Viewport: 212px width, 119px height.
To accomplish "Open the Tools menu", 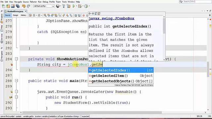I will [64, 2].
